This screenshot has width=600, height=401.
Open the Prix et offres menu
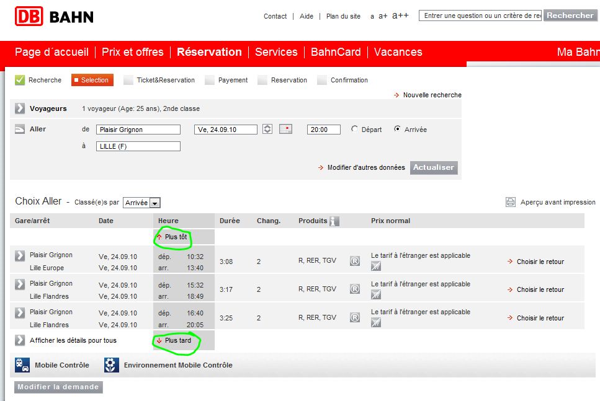pos(132,52)
